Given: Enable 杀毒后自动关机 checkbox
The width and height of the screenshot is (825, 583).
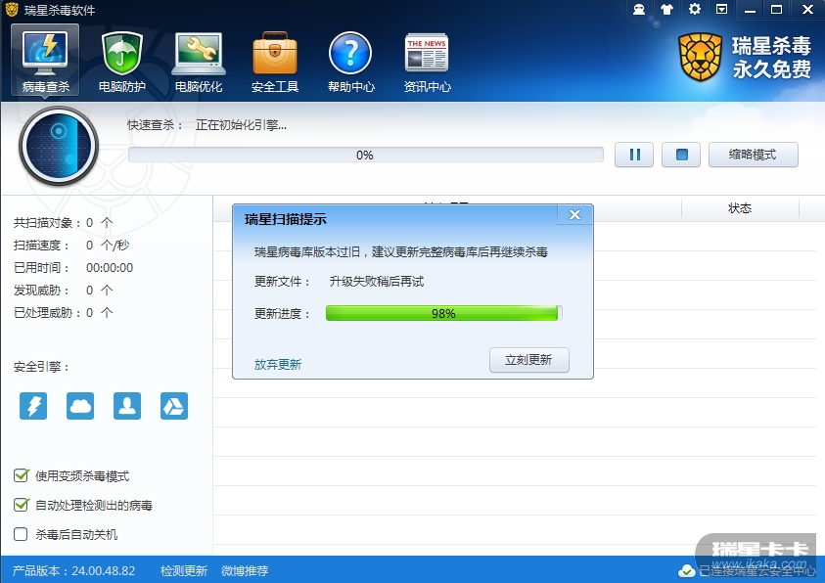Looking at the screenshot, I should (22, 534).
